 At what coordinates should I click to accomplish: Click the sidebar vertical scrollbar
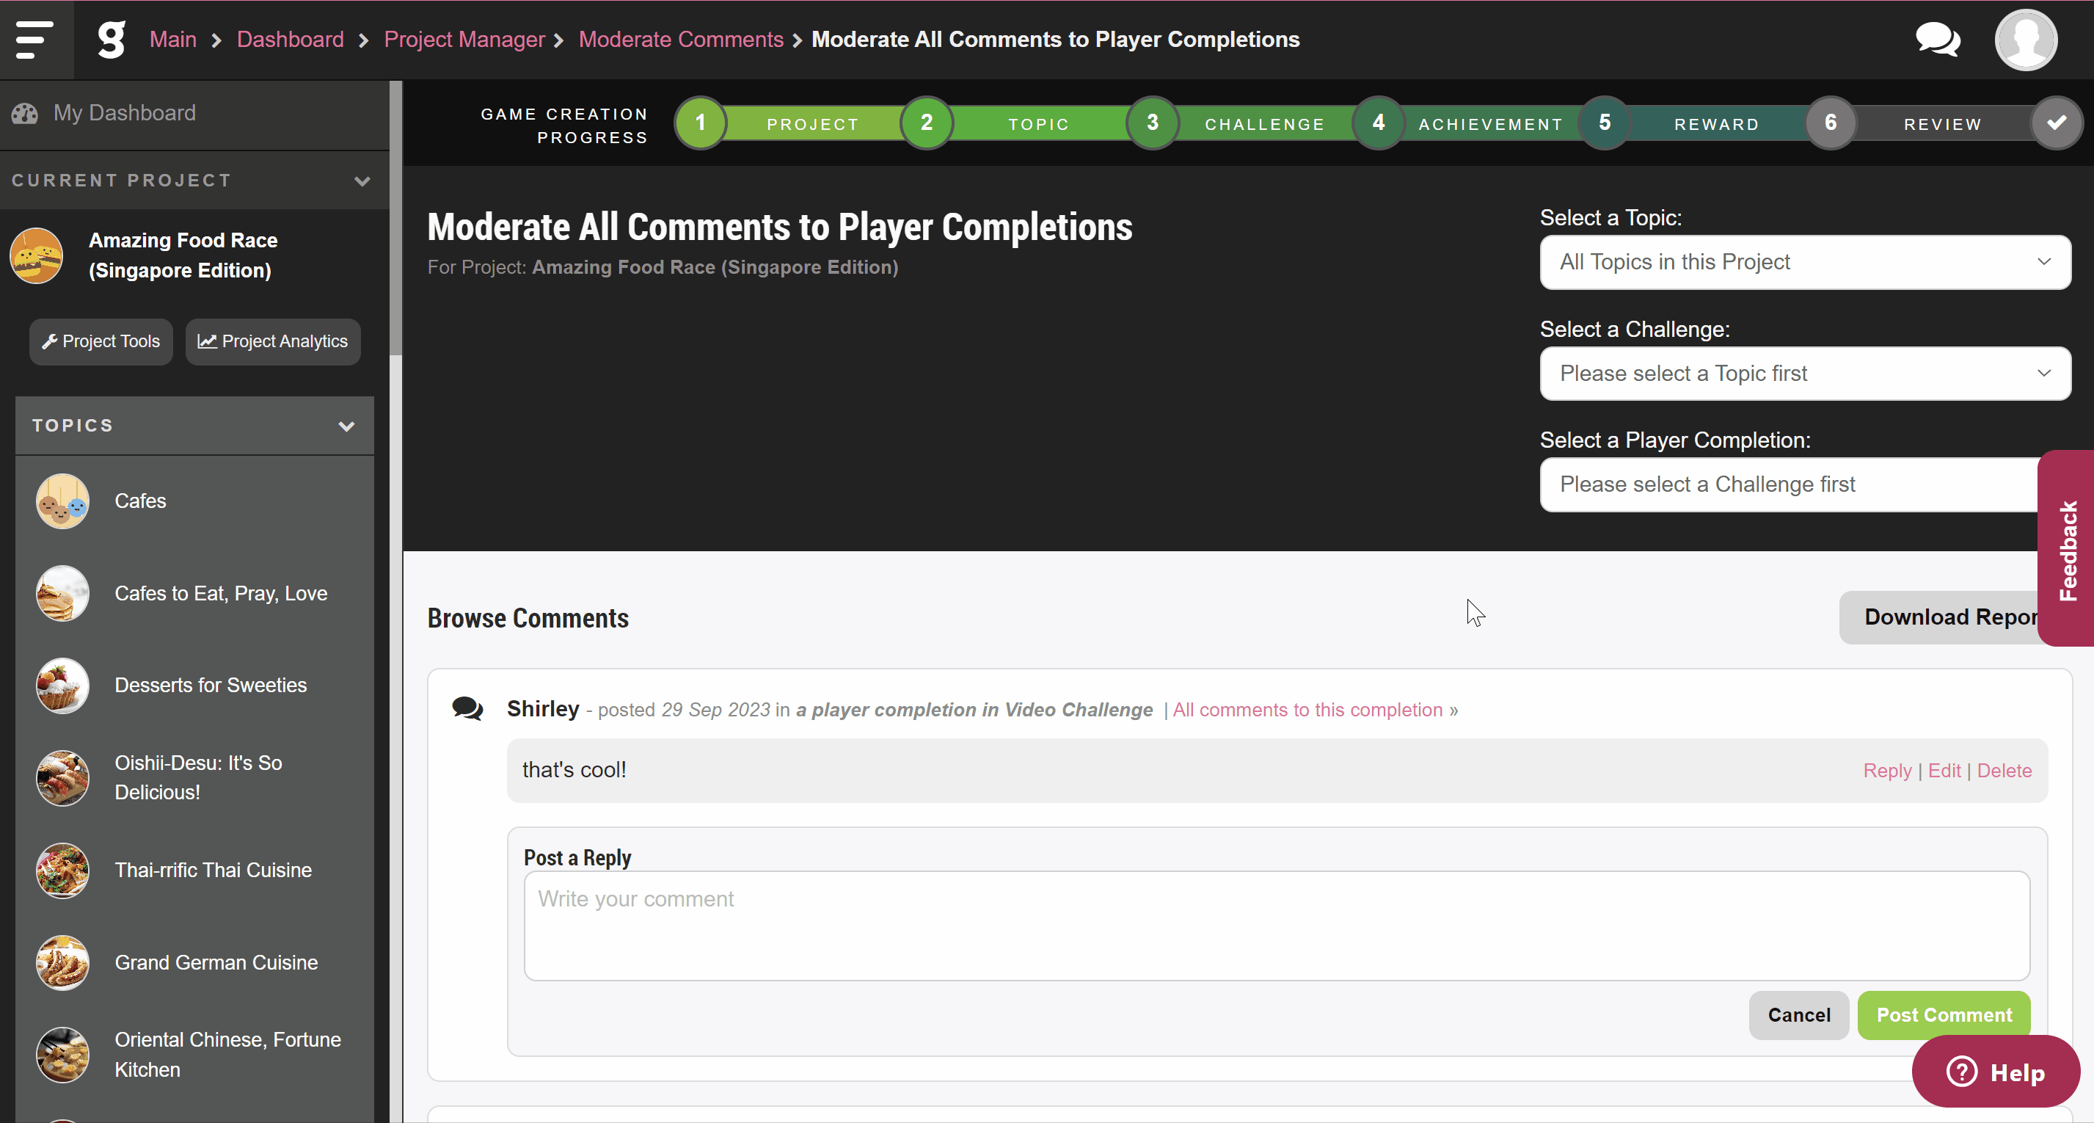tap(396, 218)
